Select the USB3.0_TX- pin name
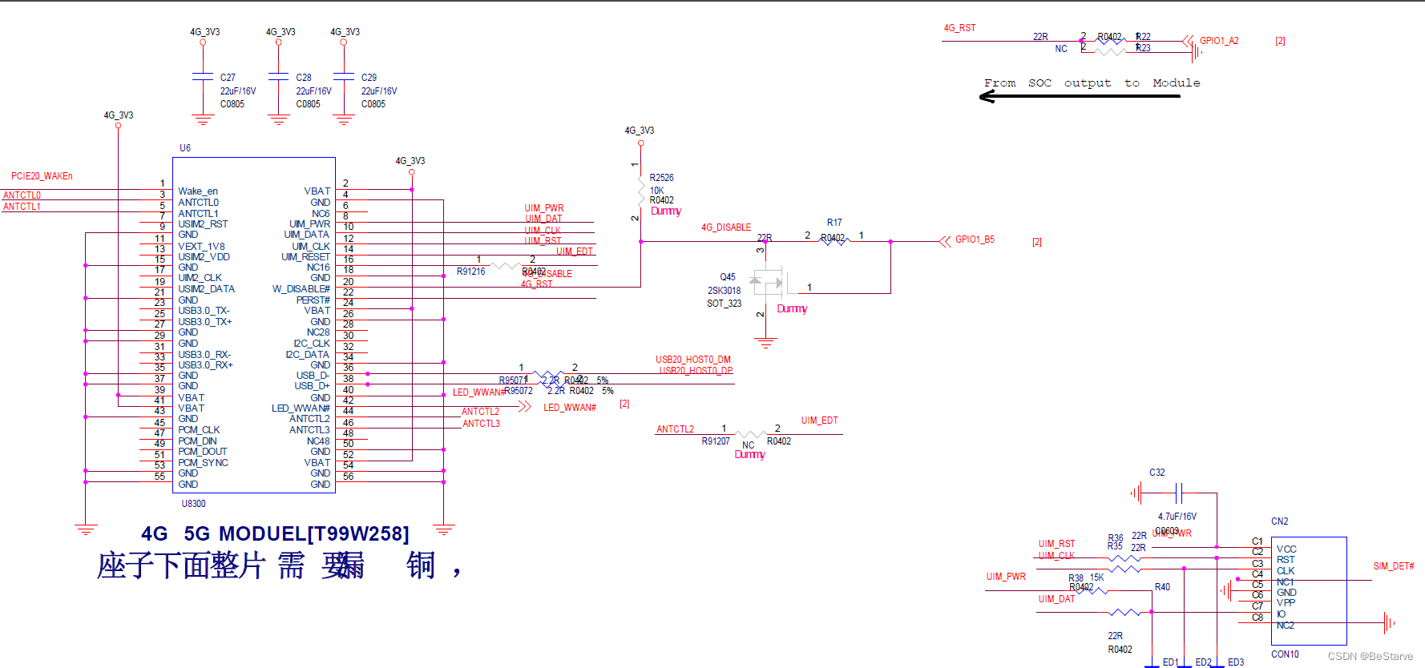Image resolution: width=1425 pixels, height=668 pixels. (204, 311)
